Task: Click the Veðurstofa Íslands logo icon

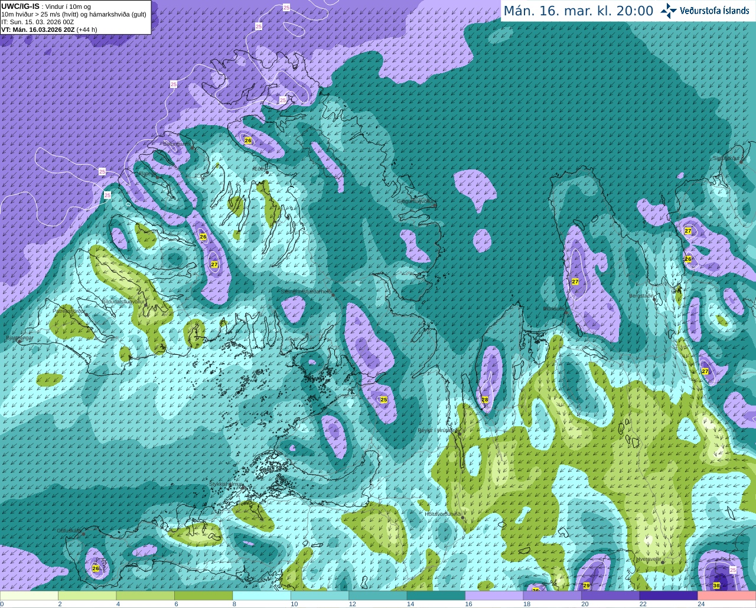Action: pyautogui.click(x=669, y=11)
